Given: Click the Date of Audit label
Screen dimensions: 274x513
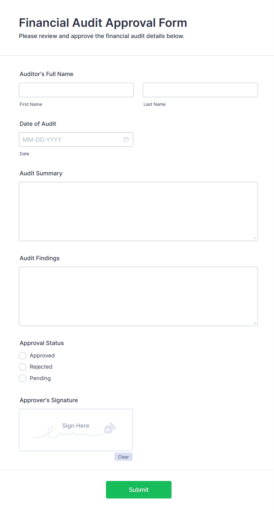Looking at the screenshot, I should tap(38, 124).
